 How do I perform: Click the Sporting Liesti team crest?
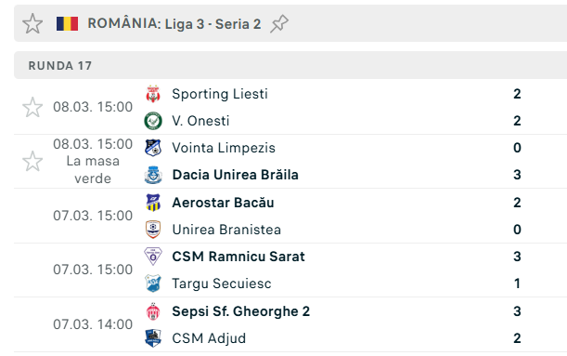pos(153,94)
